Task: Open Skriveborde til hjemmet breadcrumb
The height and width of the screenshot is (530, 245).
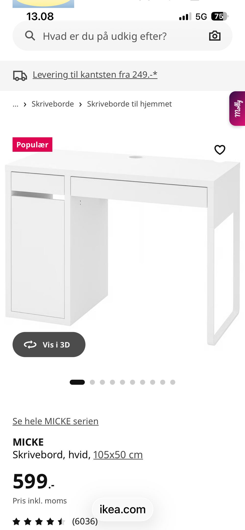Action: (x=129, y=104)
